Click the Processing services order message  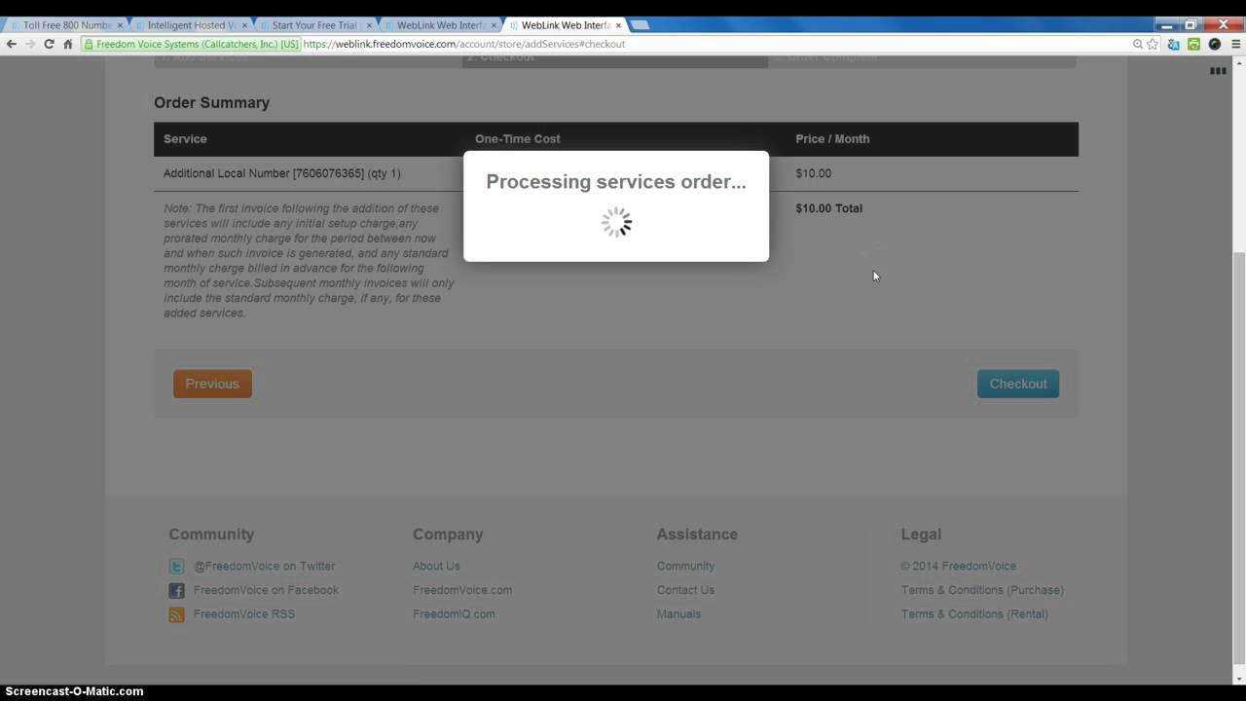click(616, 182)
